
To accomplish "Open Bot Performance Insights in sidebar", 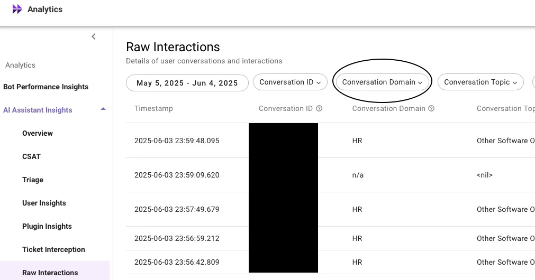I will tap(46, 87).
